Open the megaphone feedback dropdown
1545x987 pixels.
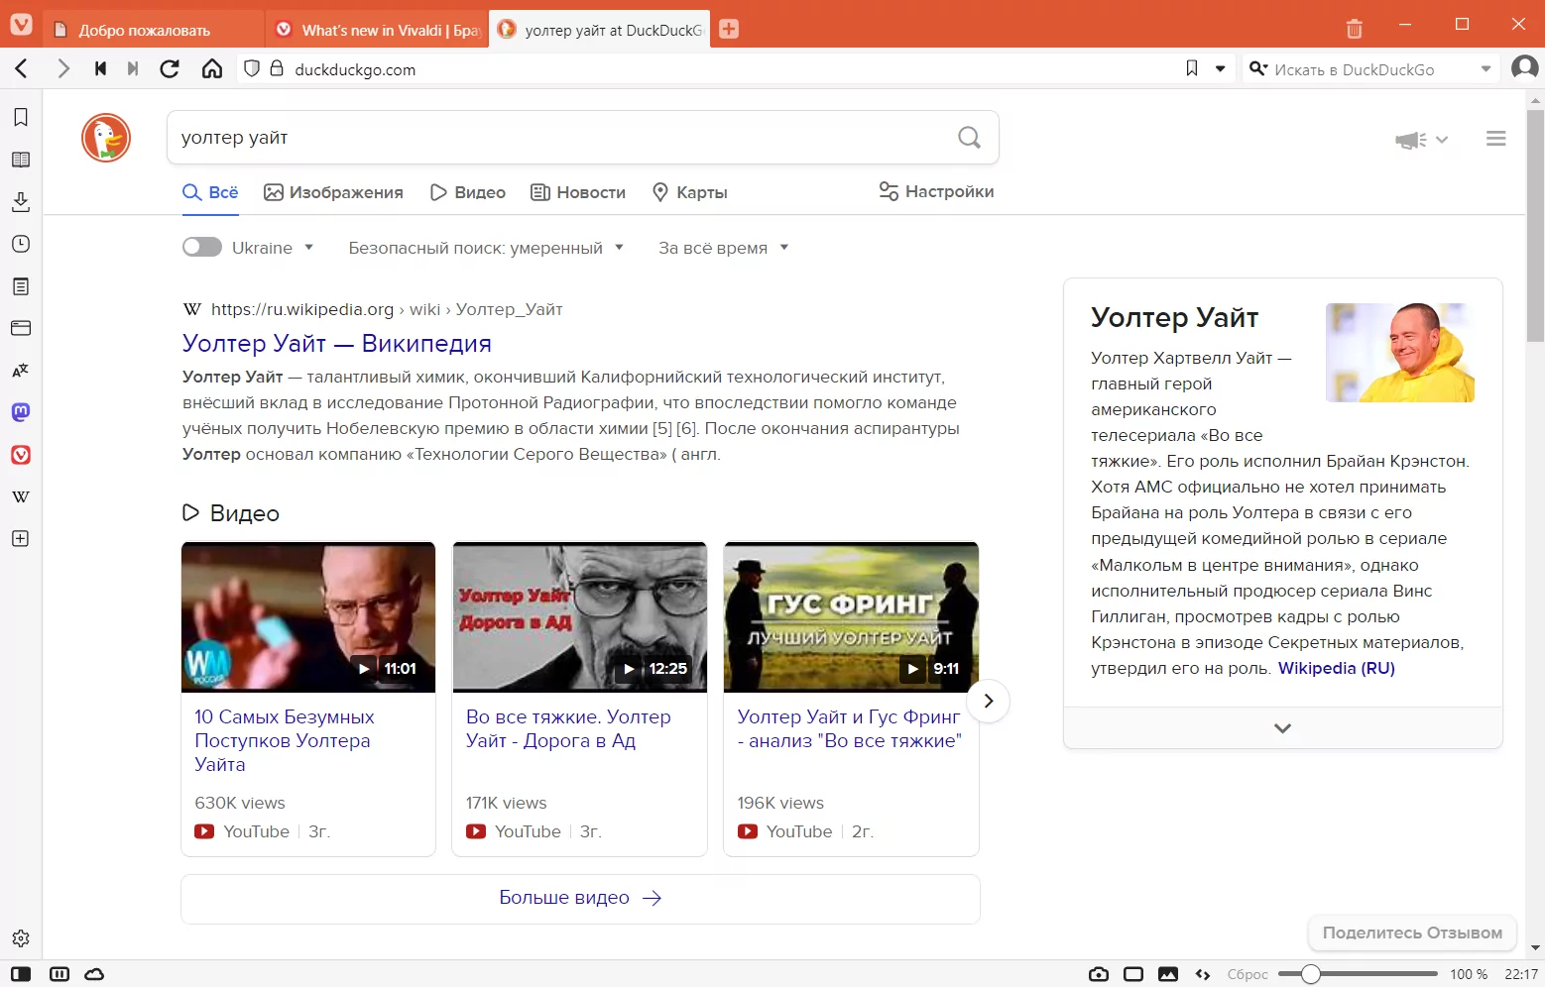[1422, 140]
